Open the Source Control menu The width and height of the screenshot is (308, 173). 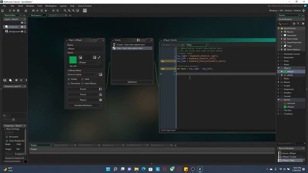[85, 6]
